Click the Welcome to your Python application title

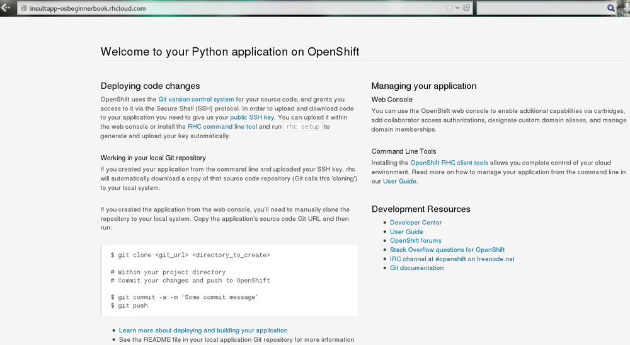[230, 52]
